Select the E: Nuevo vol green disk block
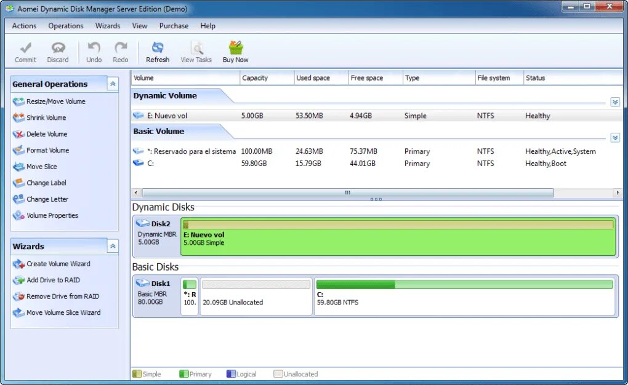 [398, 237]
